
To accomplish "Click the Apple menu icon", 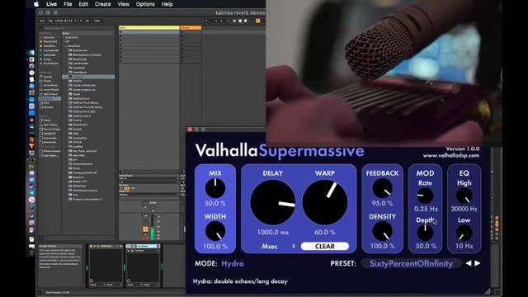I will point(36,4).
